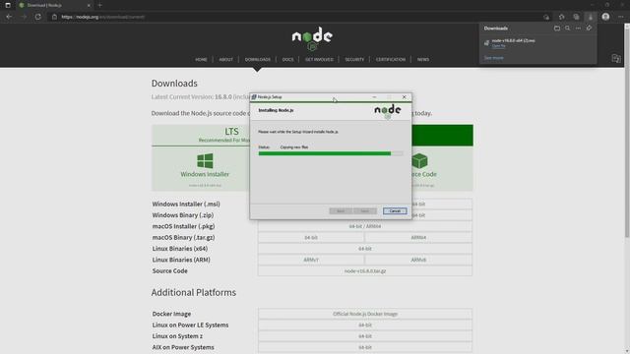This screenshot has width=630, height=354.
Task: Open the tab actions menu icon
Action: click(x=8, y=5)
